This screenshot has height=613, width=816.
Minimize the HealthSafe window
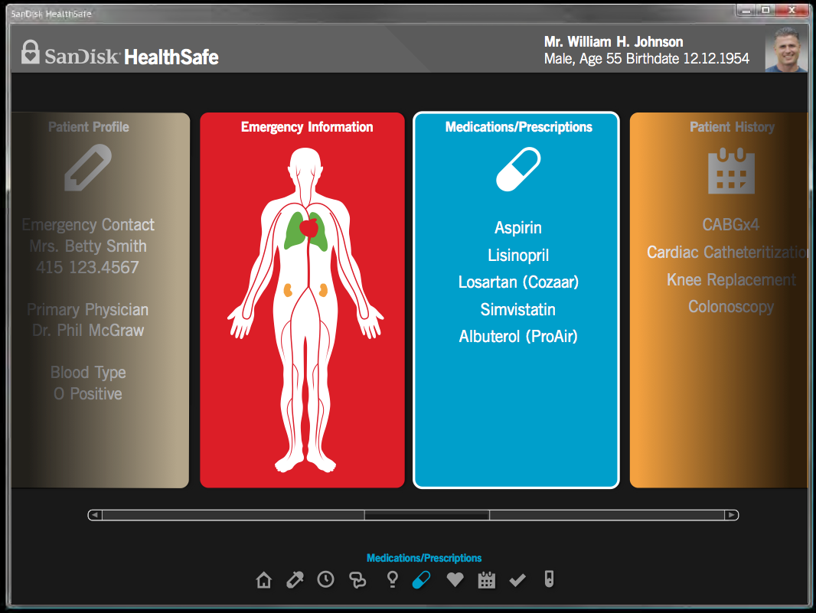(747, 10)
